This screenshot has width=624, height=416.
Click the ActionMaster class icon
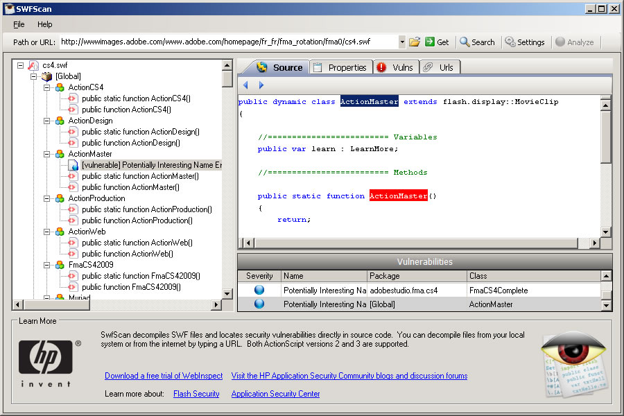coord(60,154)
